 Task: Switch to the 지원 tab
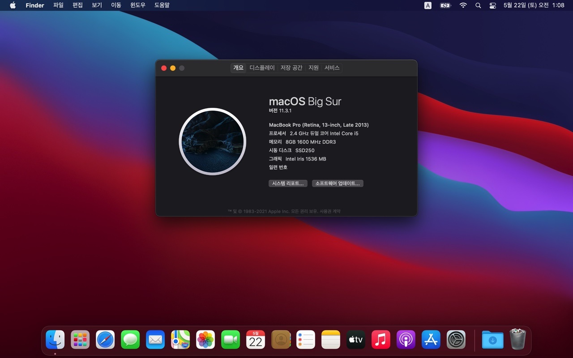point(314,68)
